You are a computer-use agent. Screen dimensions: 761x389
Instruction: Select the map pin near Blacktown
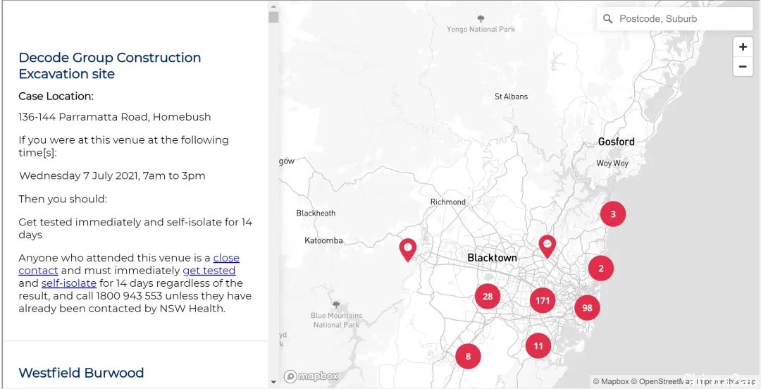(547, 246)
